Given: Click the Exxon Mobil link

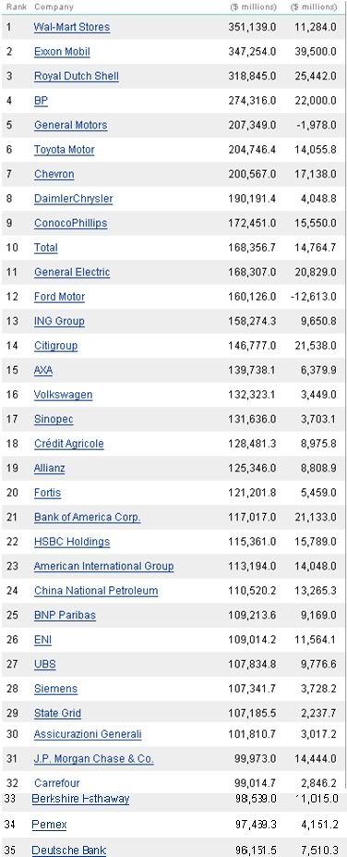Looking at the screenshot, I should tap(62, 52).
